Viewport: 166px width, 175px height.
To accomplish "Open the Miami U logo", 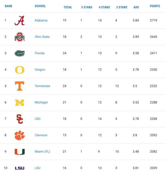I will click(x=20, y=152).
